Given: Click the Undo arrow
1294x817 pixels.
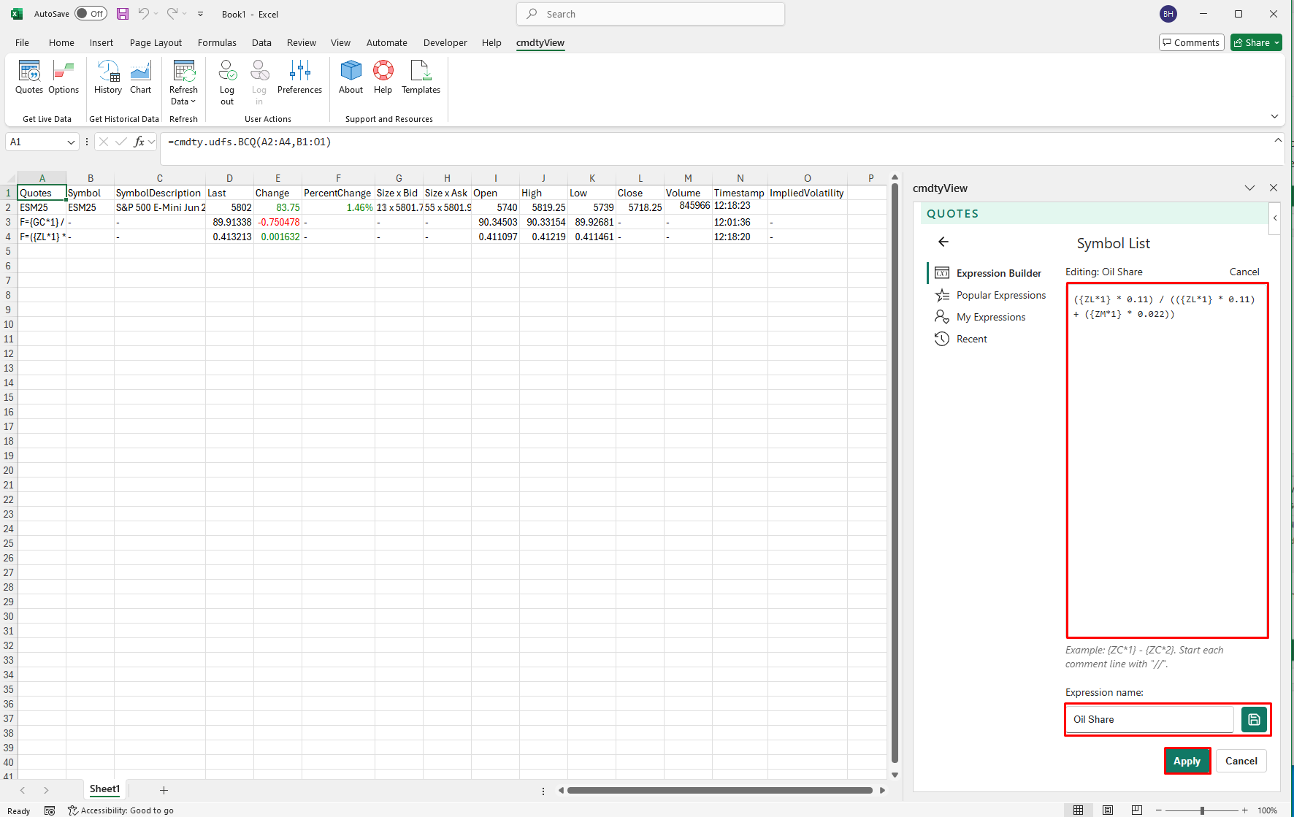Looking at the screenshot, I should (x=144, y=14).
